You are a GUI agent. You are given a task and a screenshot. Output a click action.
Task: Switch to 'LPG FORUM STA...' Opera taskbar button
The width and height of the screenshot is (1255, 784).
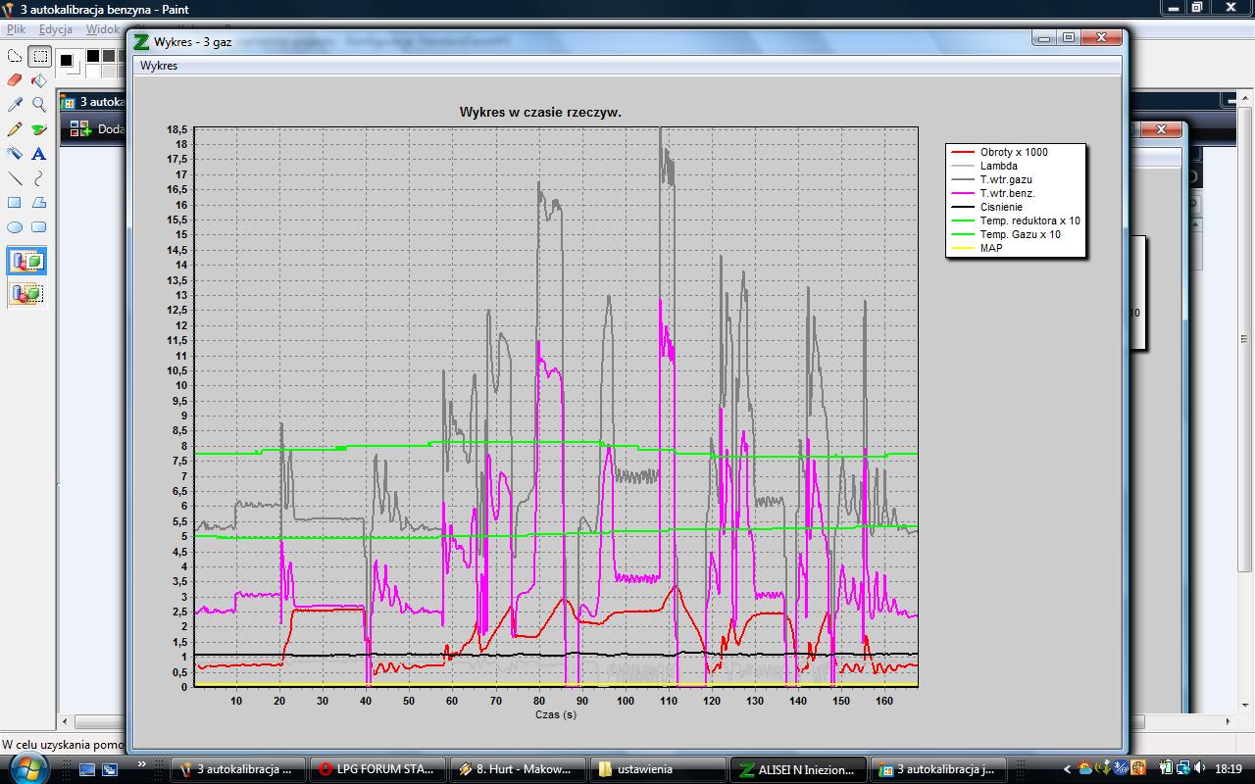pos(377,769)
